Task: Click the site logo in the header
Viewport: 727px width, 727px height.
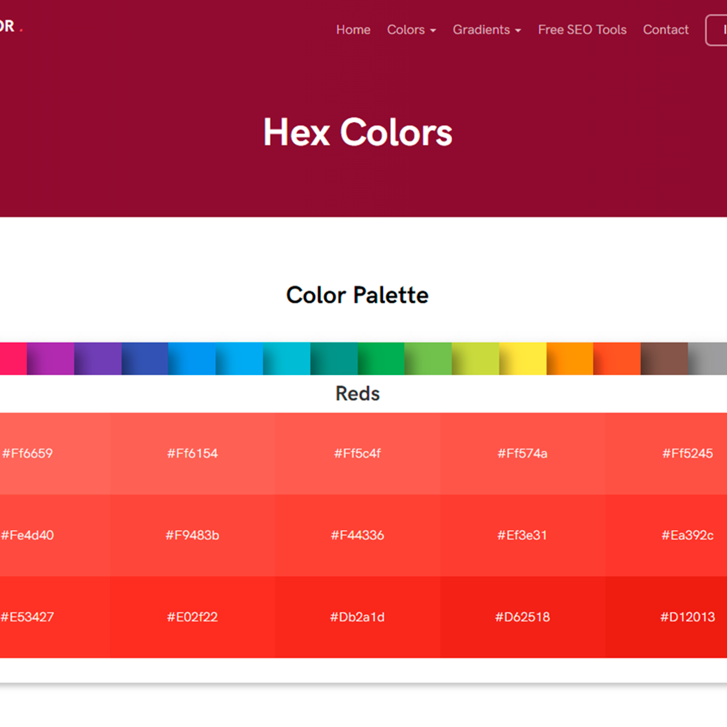Action: tap(7, 27)
